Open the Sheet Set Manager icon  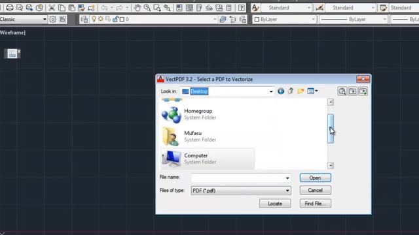[x=209, y=8]
